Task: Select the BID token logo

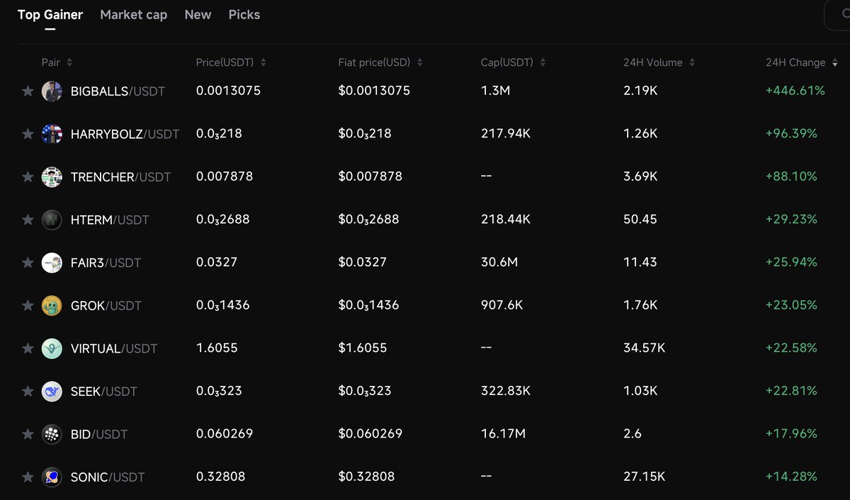Action: [52, 434]
